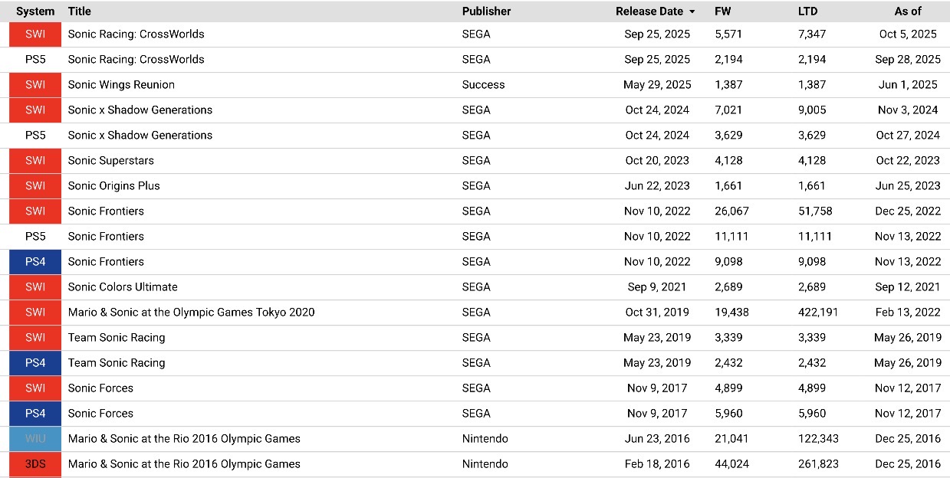Open Mario & Sonic Tokyo 2020 title
Screen dimensions: 950x478
191,313
